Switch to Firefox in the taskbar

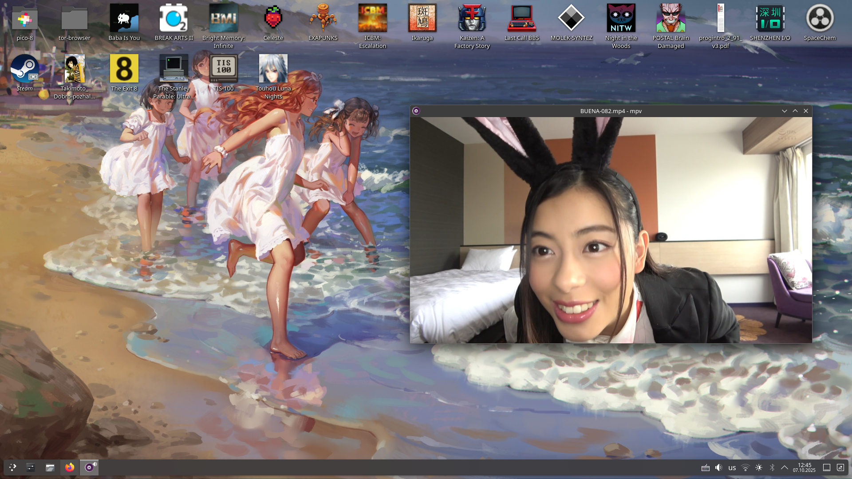(x=70, y=467)
